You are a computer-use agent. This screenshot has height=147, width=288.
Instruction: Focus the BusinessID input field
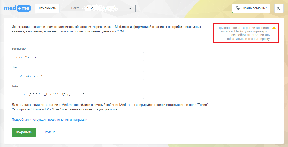tap(78, 57)
